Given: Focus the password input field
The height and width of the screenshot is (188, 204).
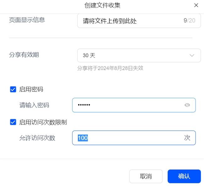Looking at the screenshot, I should pyautogui.click(x=129, y=105).
